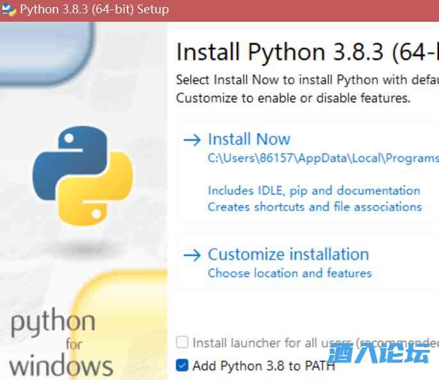Click 'Choose location and features' text

coord(290,273)
